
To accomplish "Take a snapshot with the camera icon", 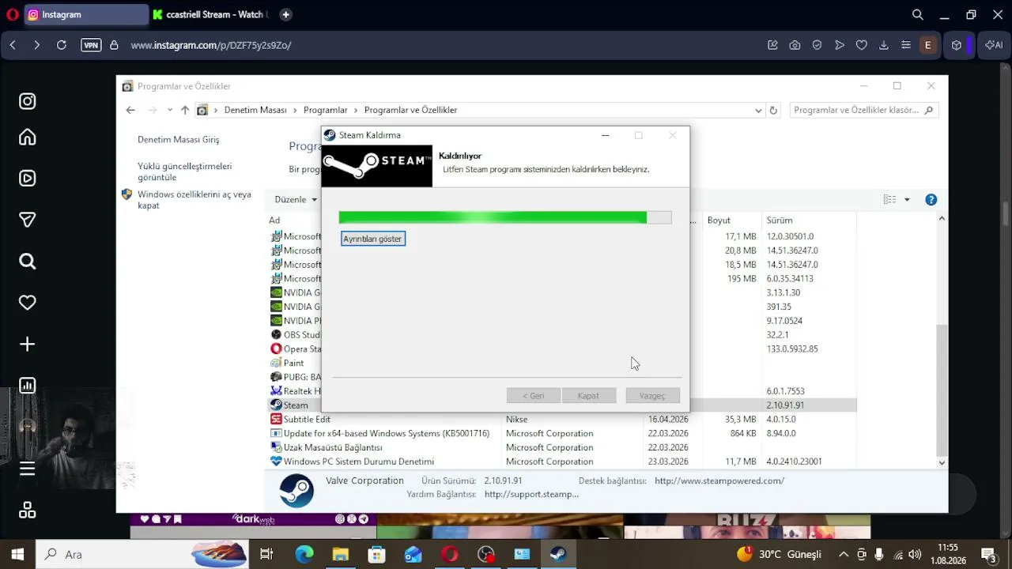I will coord(795,45).
